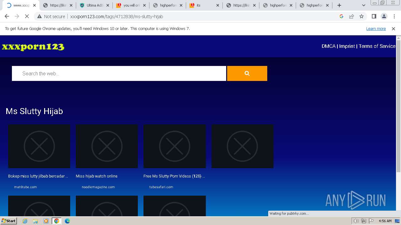Click the page vertical scrollbar
The width and height of the screenshot is (401, 225).
pos(398,106)
